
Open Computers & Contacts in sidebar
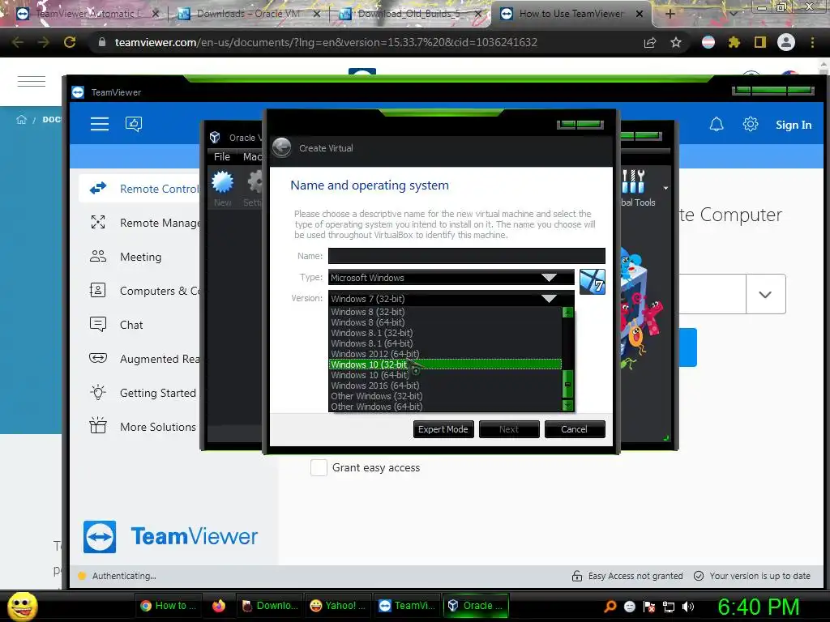140,291
